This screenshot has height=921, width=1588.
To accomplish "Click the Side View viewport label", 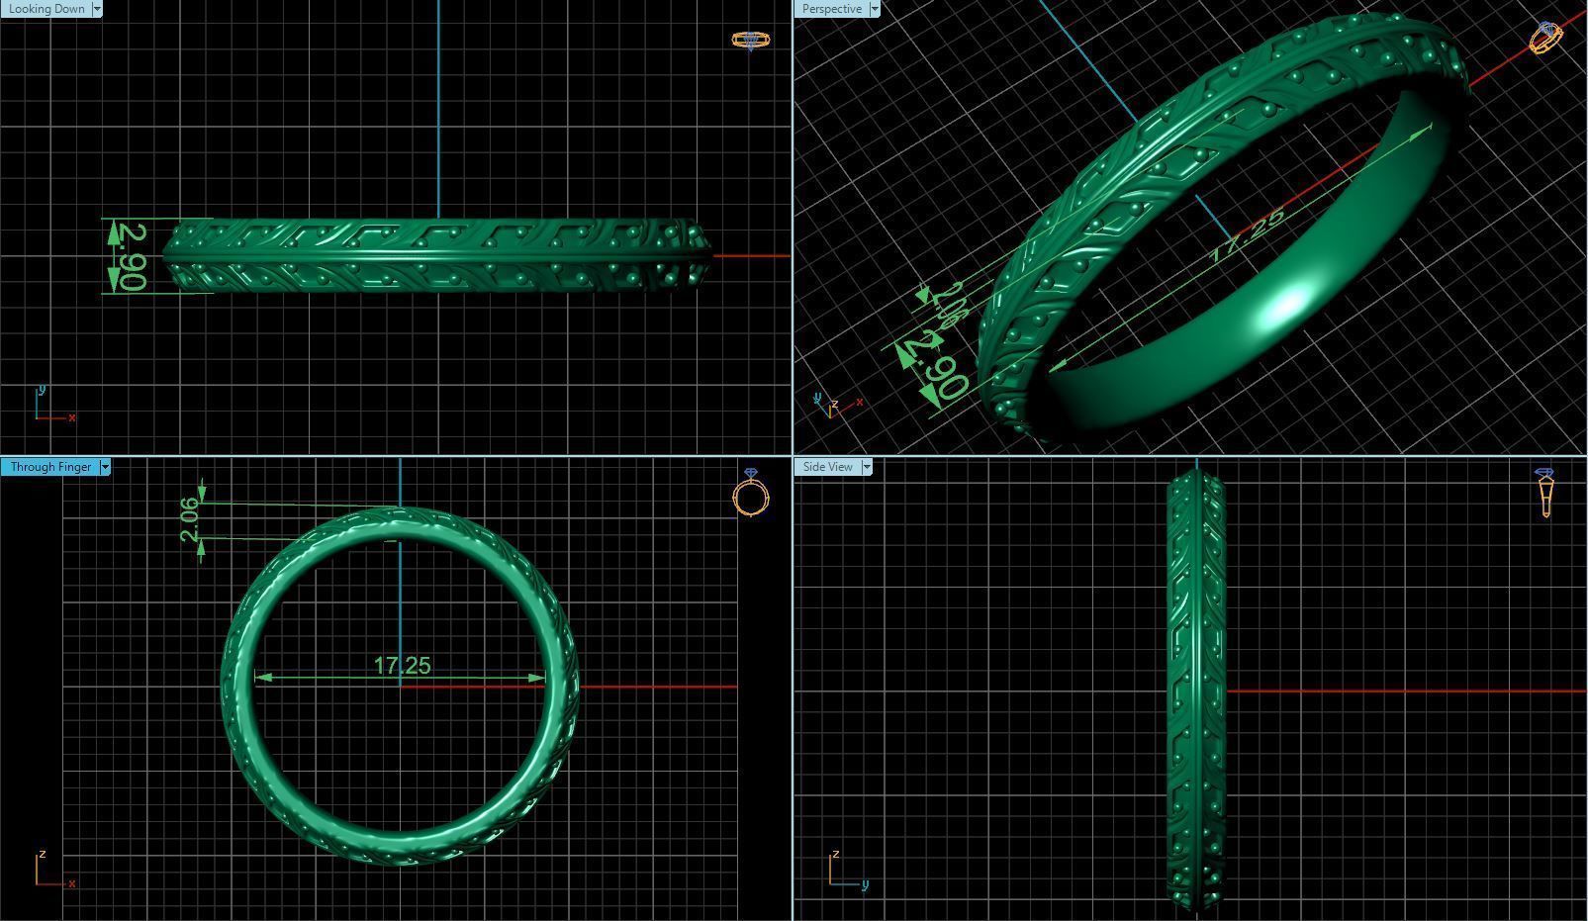I will pos(828,467).
